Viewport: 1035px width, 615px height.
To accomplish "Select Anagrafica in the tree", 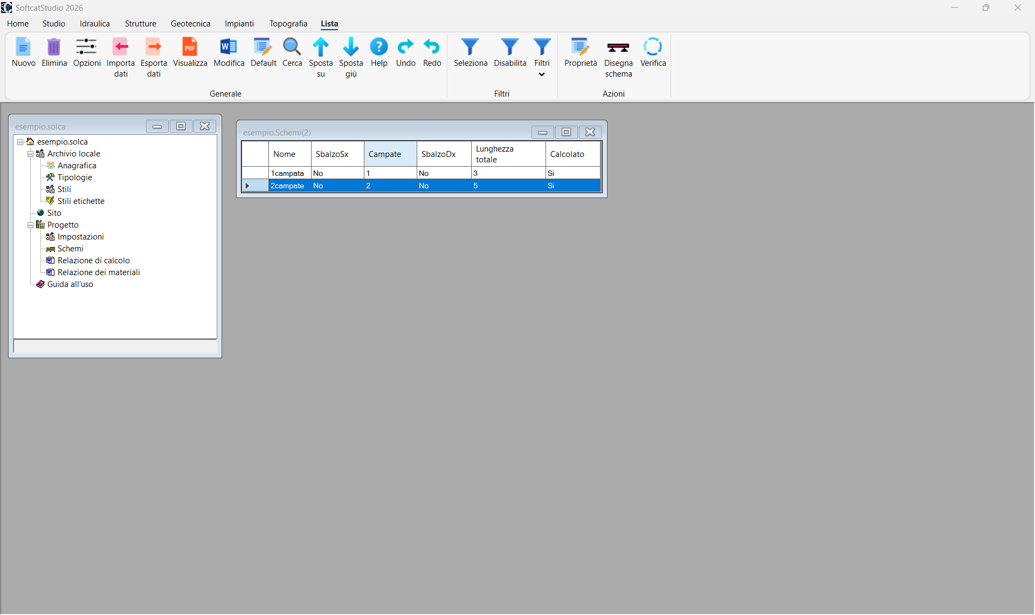I will click(x=77, y=166).
